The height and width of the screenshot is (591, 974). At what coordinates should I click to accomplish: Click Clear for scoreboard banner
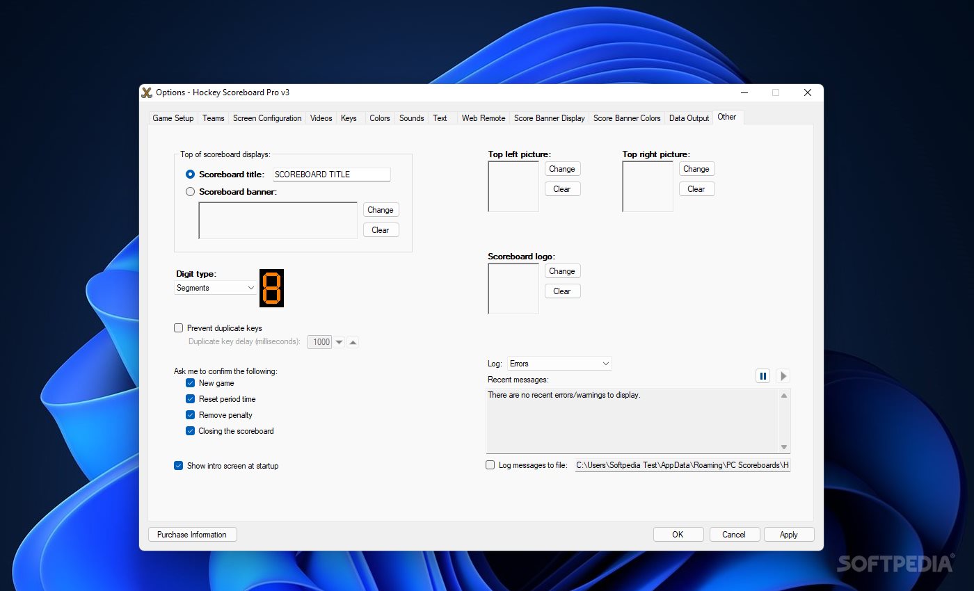381,230
